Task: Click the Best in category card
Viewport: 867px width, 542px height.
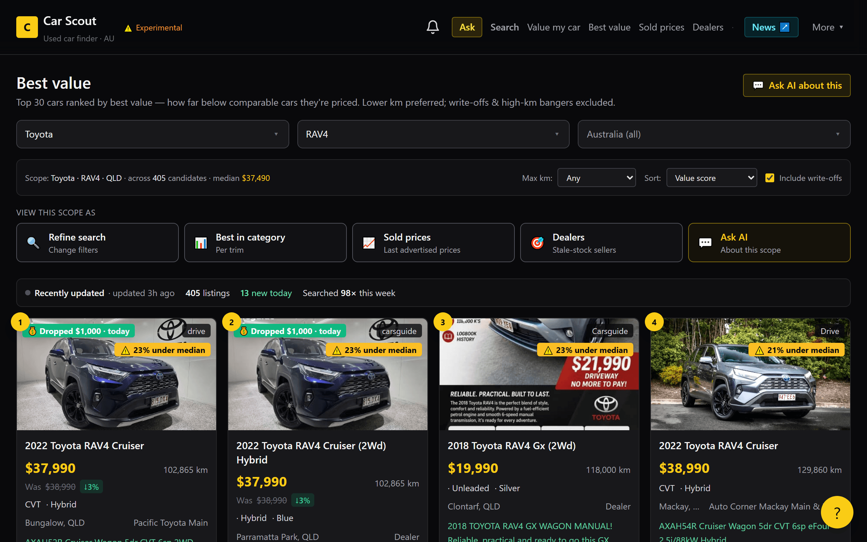Action: [x=266, y=243]
